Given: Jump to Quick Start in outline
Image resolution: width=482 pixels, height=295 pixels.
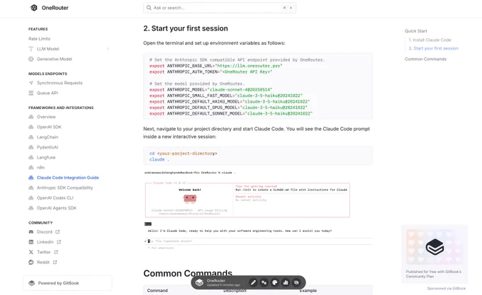Looking at the screenshot, I should [415, 31].
